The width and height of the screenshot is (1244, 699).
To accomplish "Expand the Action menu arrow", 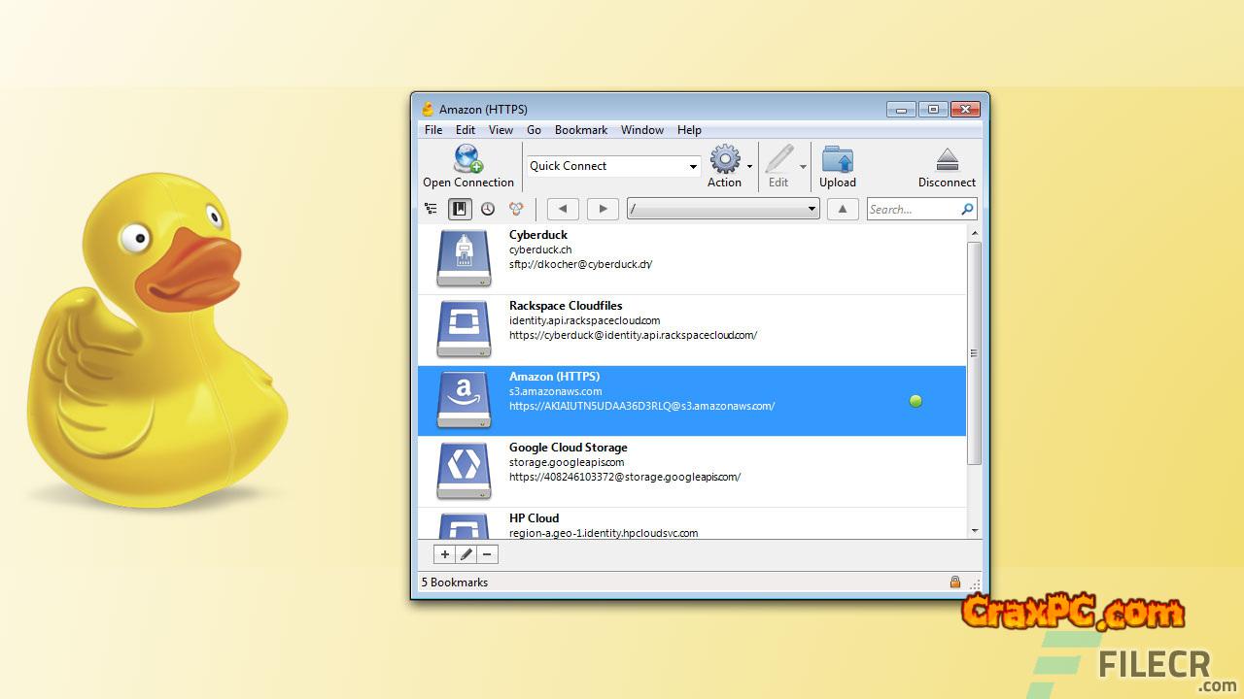I will [x=749, y=167].
